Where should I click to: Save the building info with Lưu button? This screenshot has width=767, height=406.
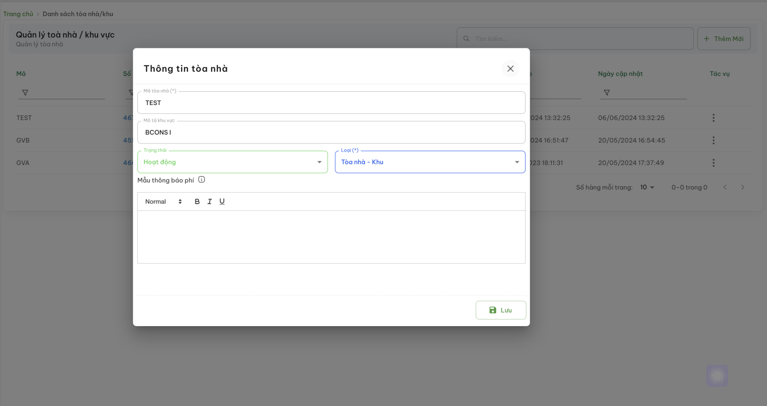[x=501, y=310]
